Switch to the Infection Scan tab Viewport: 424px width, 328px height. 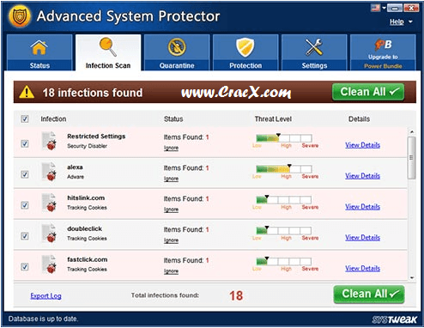(x=108, y=52)
